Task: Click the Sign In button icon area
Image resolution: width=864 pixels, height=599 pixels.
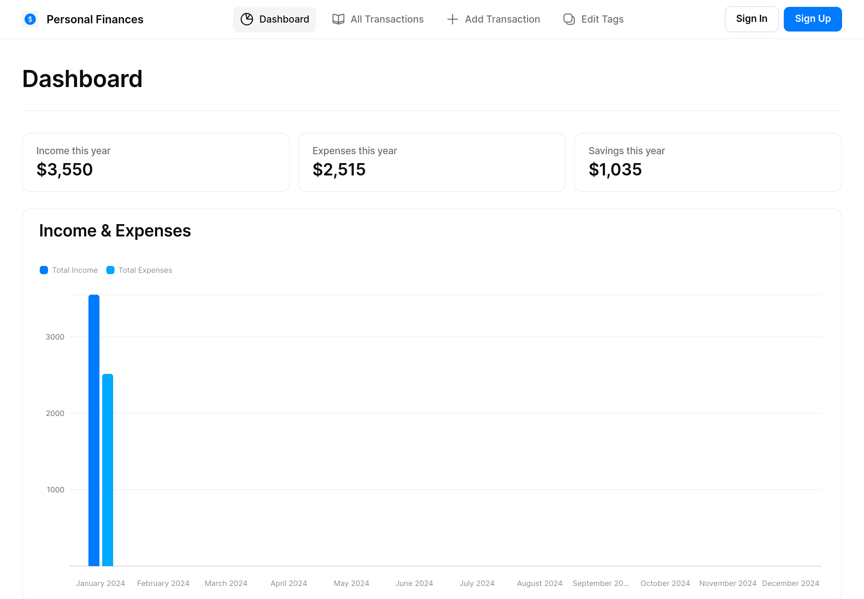Action: pos(751,19)
